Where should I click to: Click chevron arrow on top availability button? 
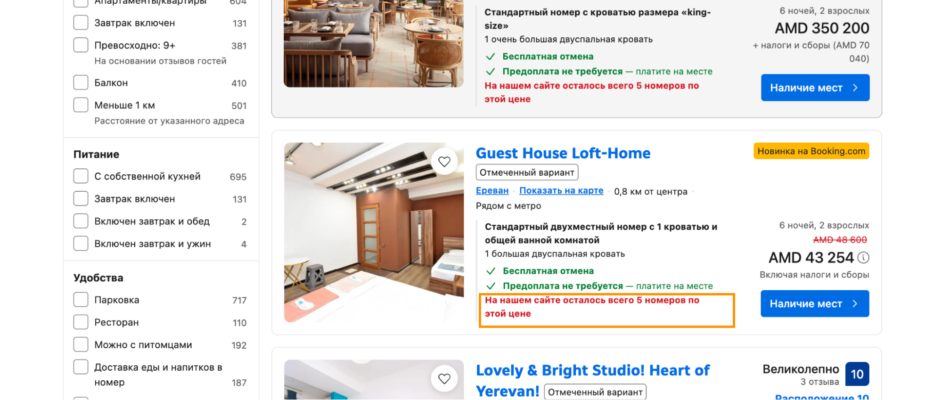pos(855,88)
